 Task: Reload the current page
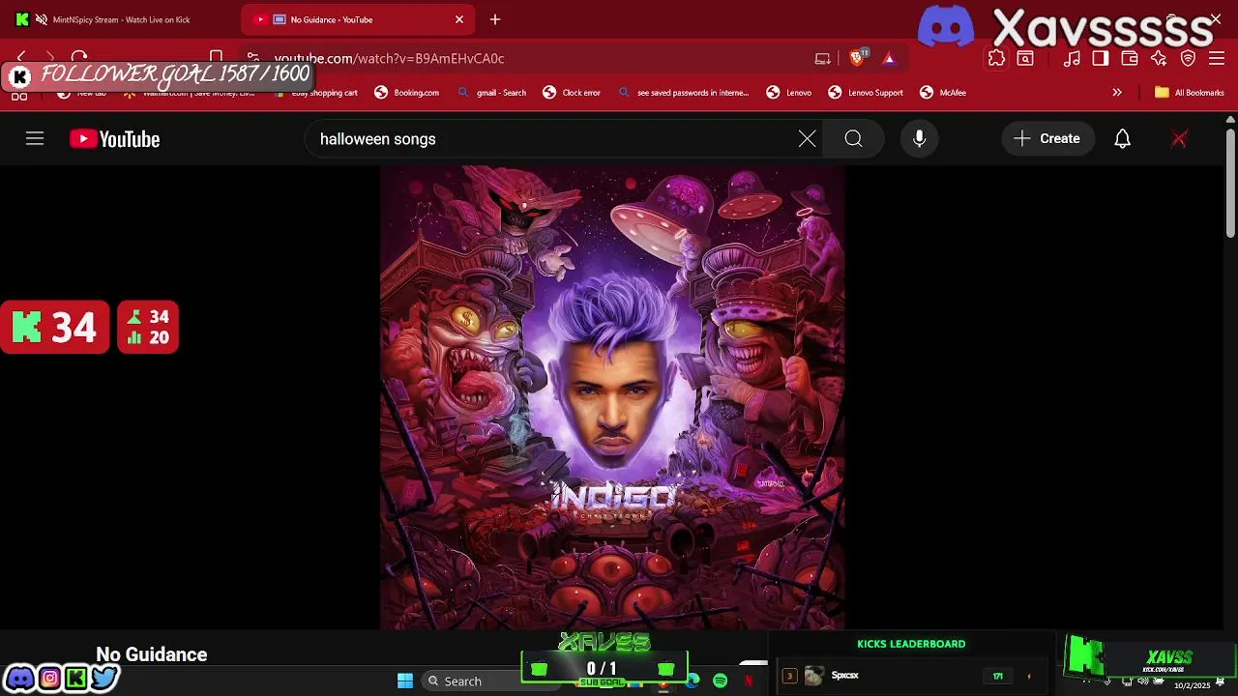click(x=79, y=58)
